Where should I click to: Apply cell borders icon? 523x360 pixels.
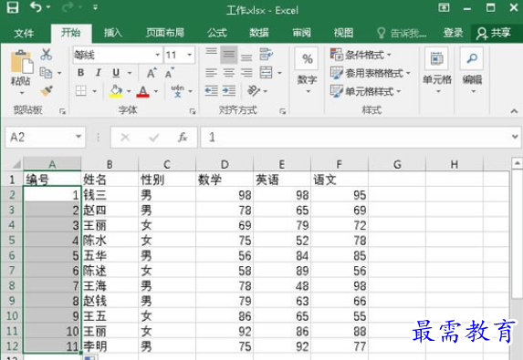point(81,90)
